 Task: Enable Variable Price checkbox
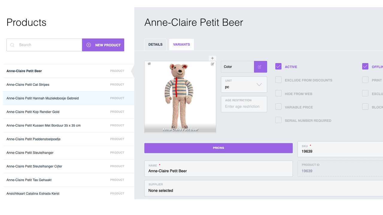click(278, 107)
